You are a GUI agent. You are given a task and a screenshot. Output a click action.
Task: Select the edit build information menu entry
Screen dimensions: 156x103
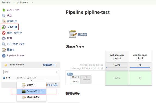tap(31, 97)
